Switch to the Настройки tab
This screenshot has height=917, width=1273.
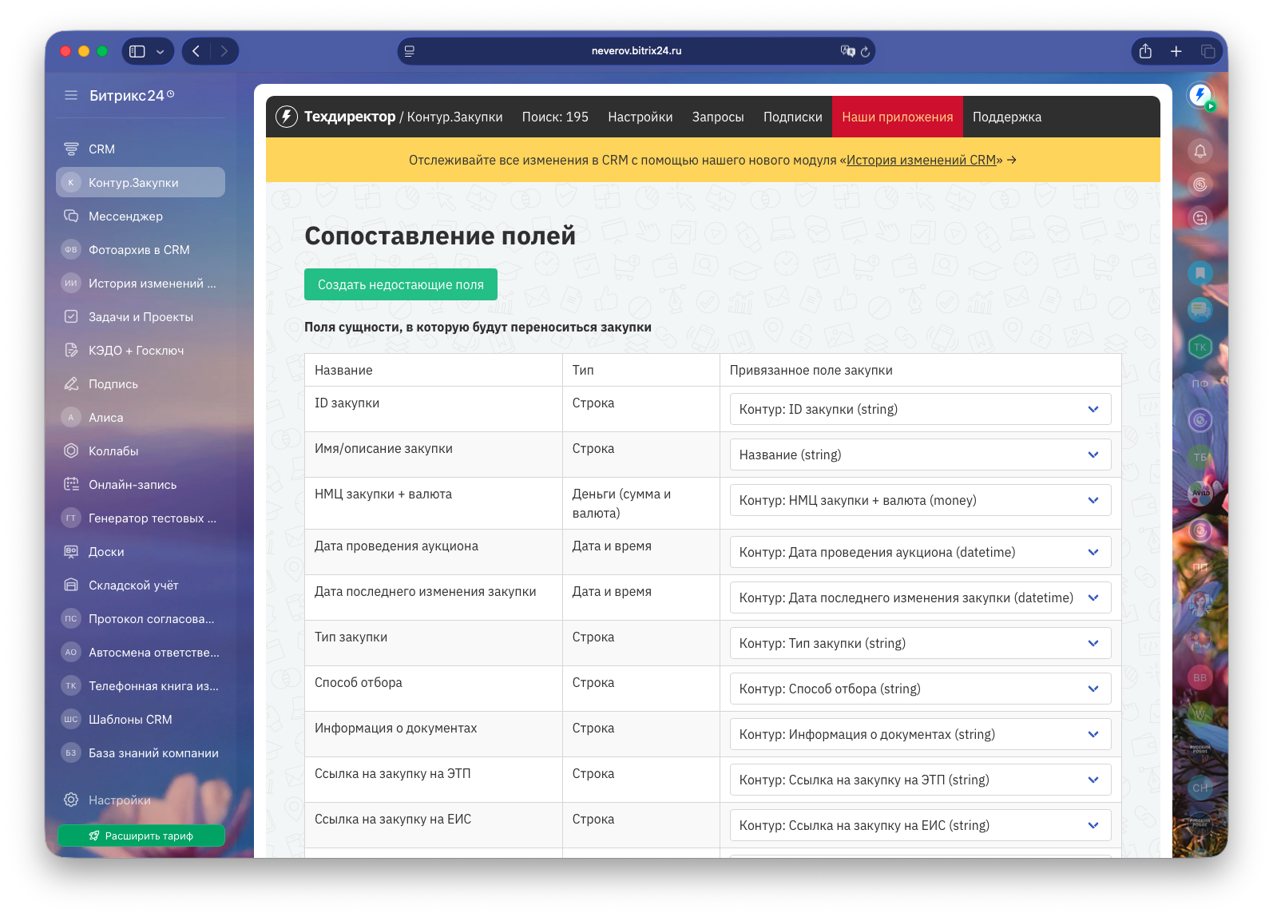tap(640, 117)
